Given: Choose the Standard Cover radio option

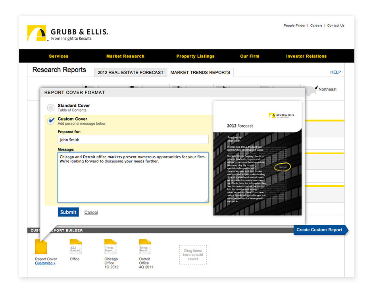Looking at the screenshot, I should coord(50,108).
